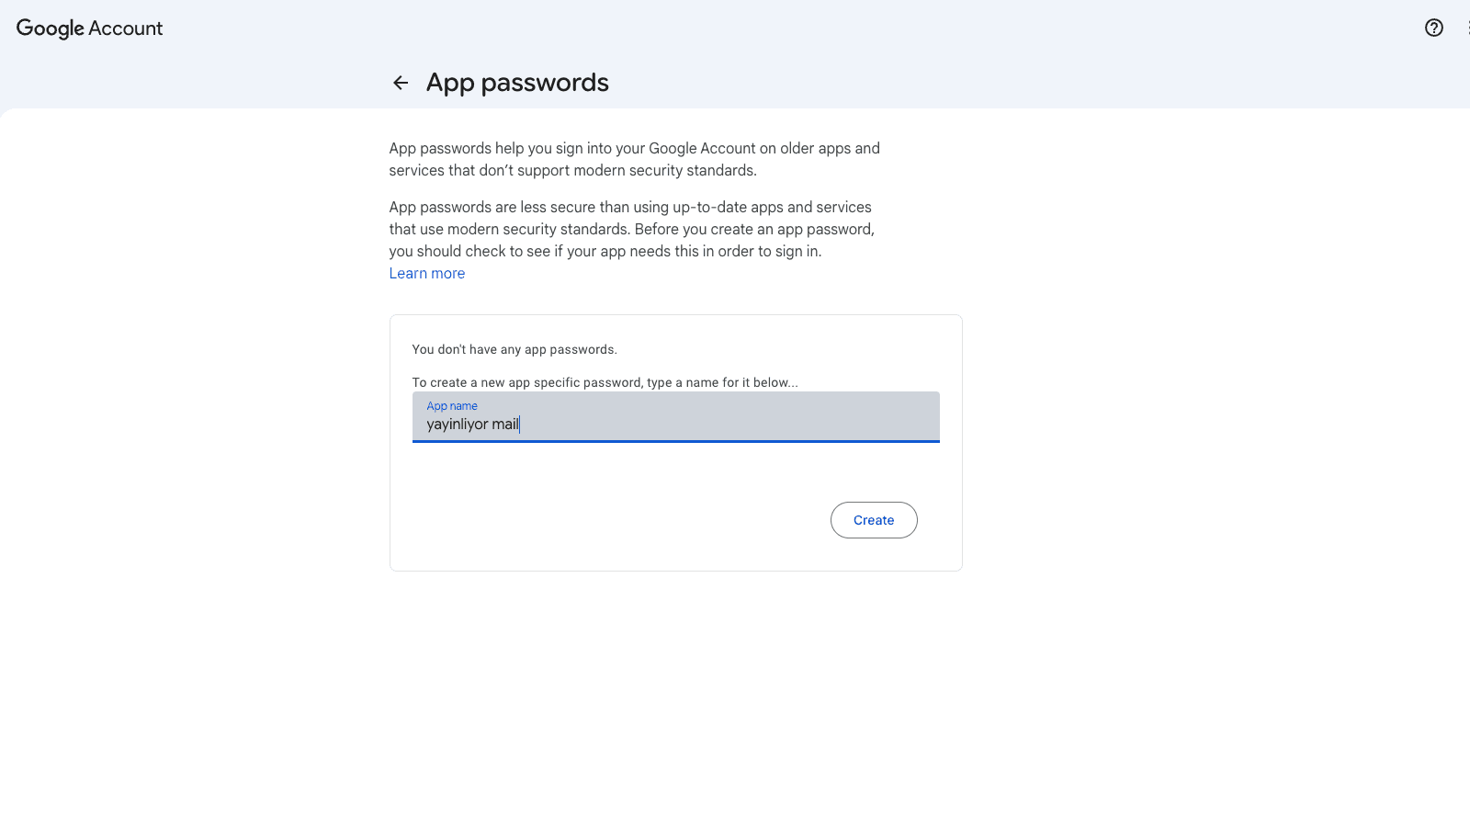This screenshot has width=1470, height=827.
Task: Click the blue underline of the App name field
Action: (x=675, y=441)
